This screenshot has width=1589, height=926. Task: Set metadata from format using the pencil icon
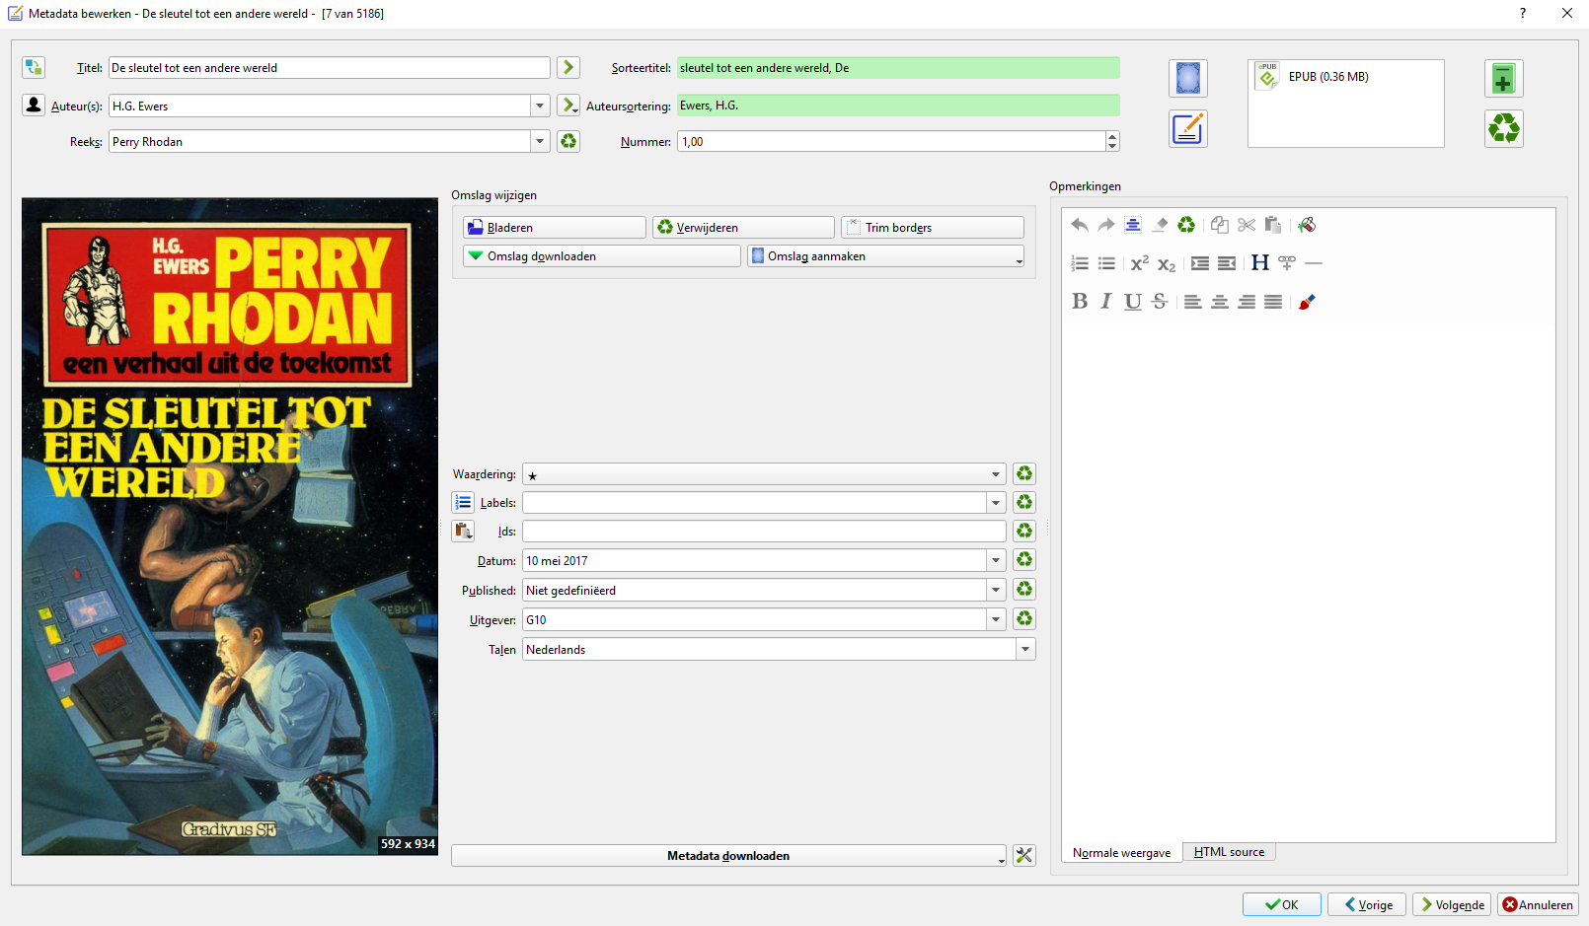1188,128
